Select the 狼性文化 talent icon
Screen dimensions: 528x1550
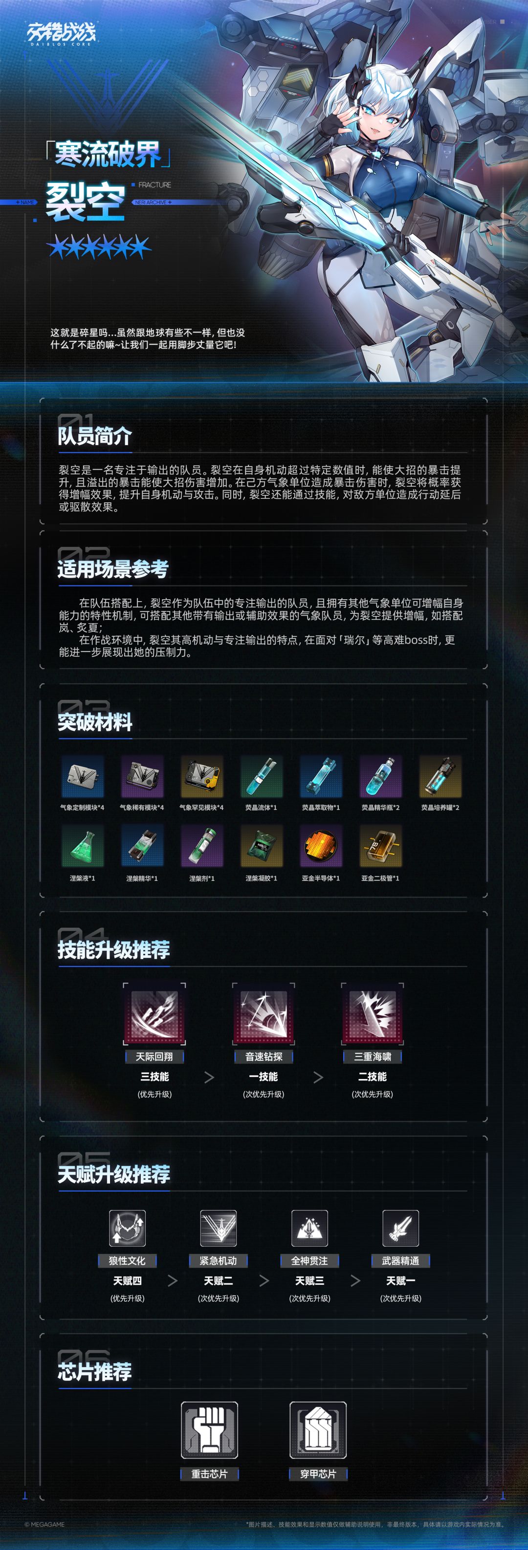point(127,1228)
